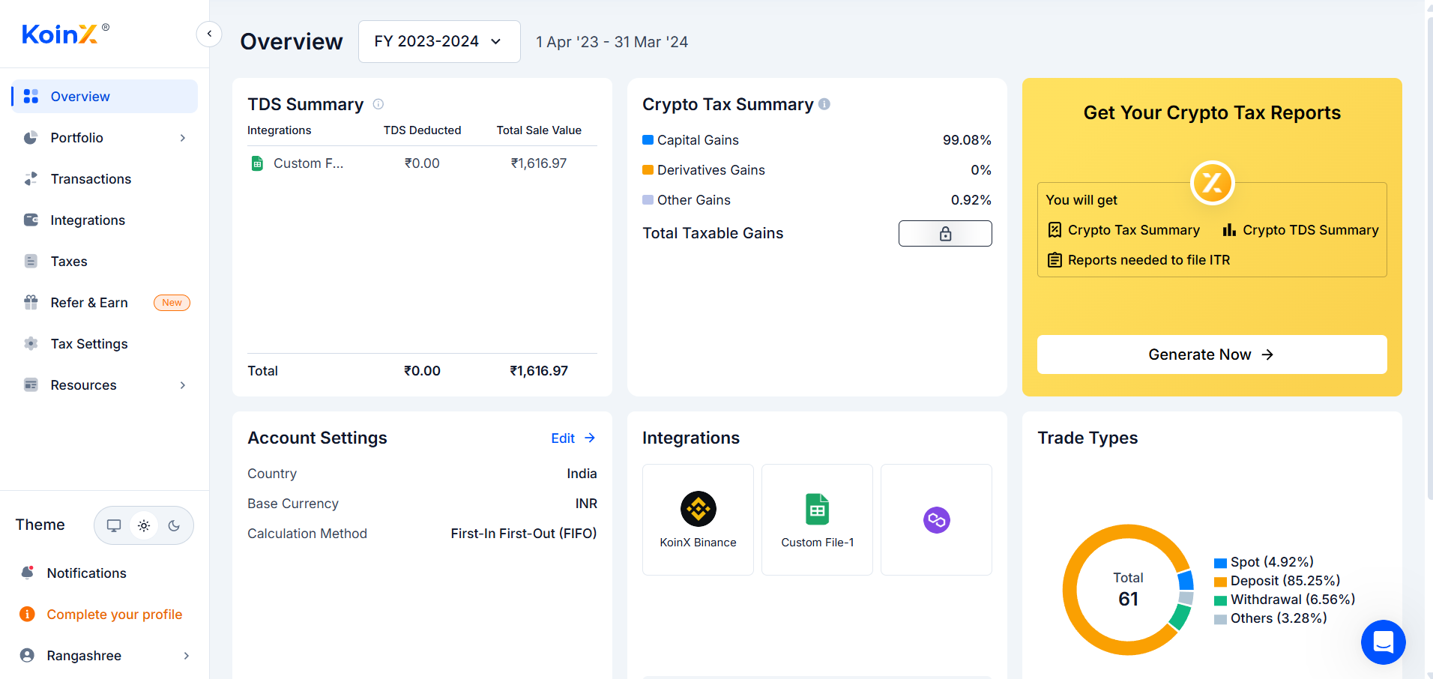Switch to light theme
The image size is (1433, 679).
(144, 525)
